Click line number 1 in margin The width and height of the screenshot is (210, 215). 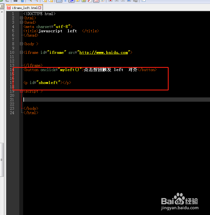click(x=13, y=14)
